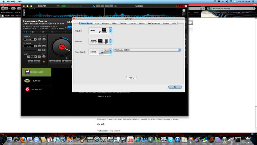Image resolution: width=257 pixels, height=145 pixels.
Task: Switch to the Codecs tab
Action: [x=142, y=23]
